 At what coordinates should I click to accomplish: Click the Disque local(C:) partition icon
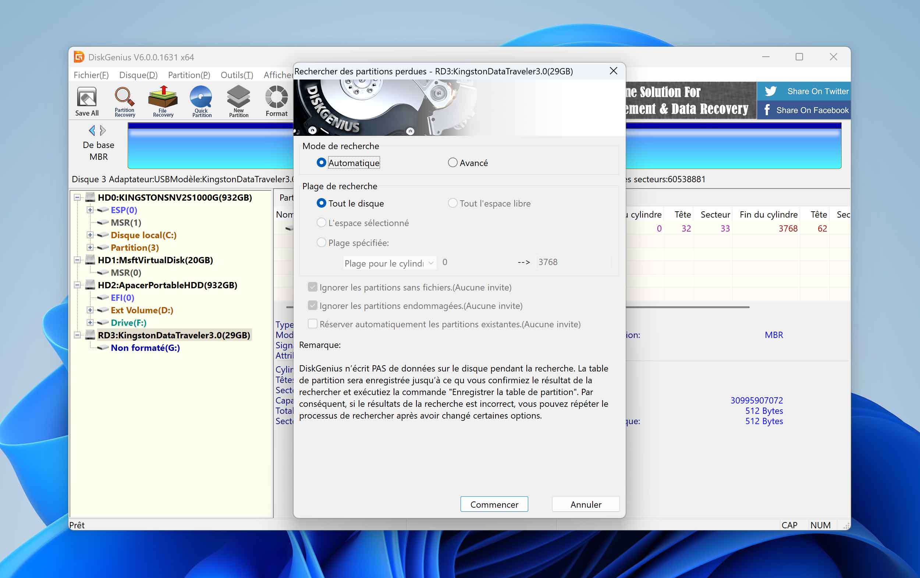point(103,235)
